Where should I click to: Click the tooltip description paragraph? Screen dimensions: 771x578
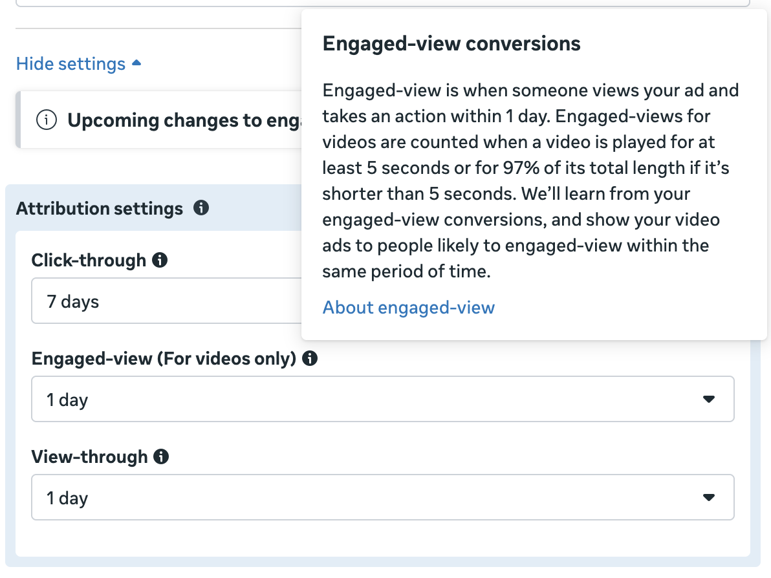click(x=530, y=180)
